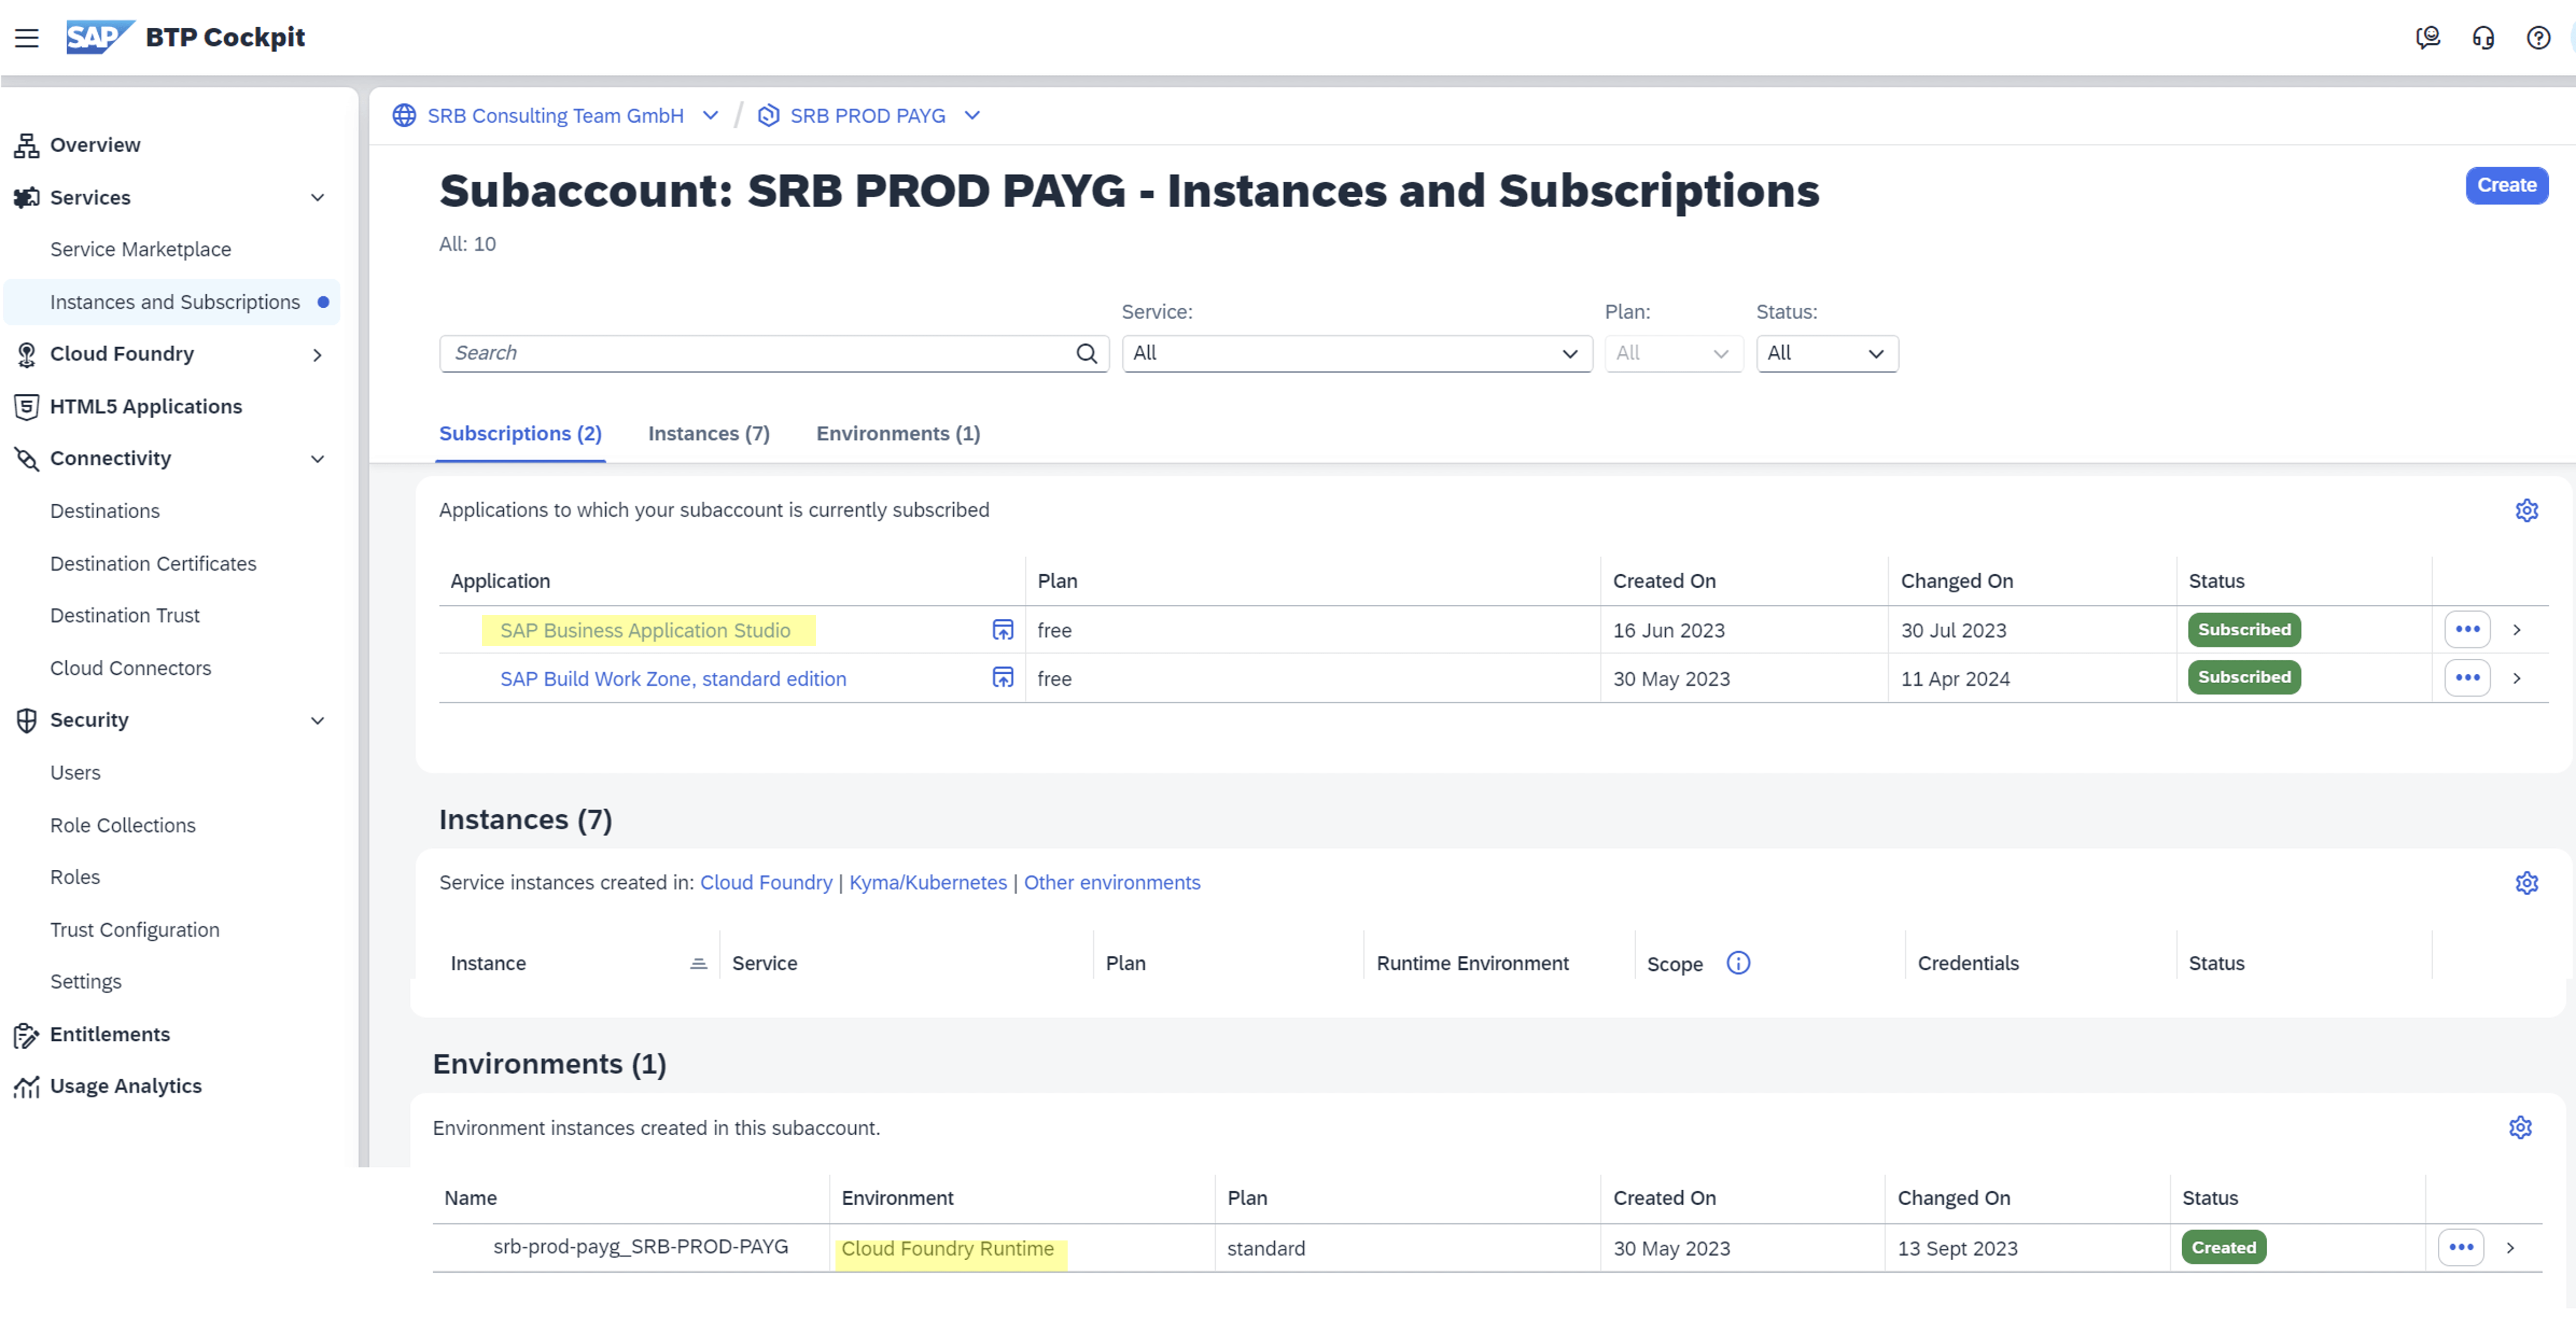Open Destinations in sidebar

point(105,511)
